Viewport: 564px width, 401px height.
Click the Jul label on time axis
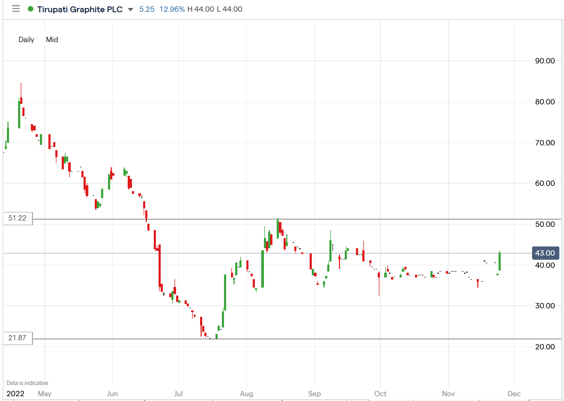[178, 394]
